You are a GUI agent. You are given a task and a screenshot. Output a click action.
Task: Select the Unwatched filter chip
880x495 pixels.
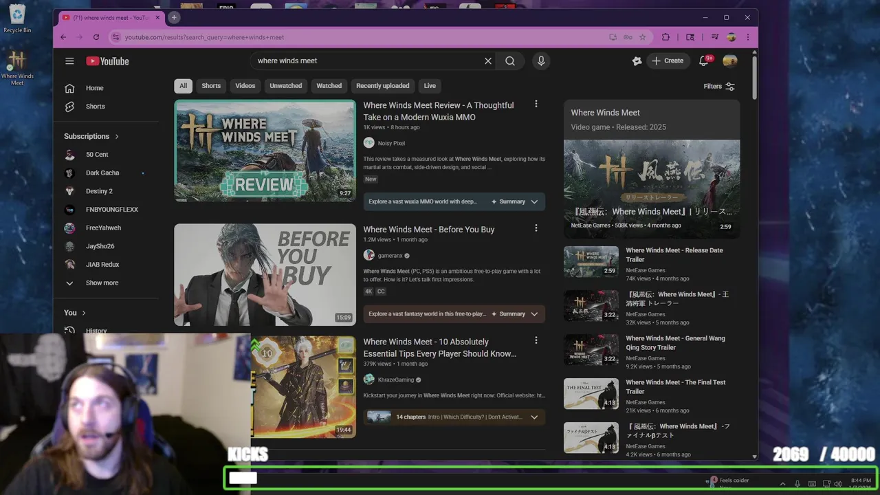click(286, 86)
